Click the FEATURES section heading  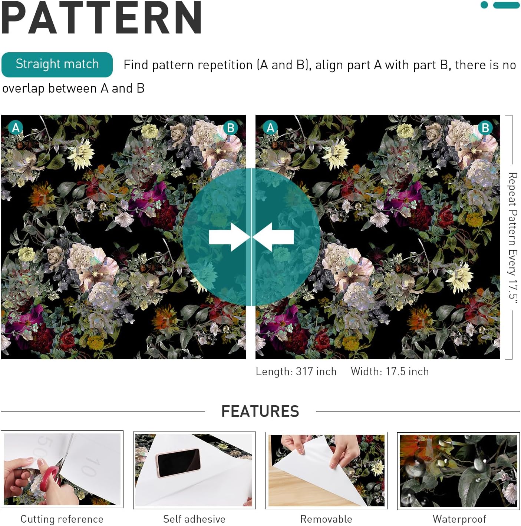[260, 411]
